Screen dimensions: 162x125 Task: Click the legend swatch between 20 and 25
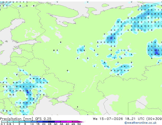point(46,122)
